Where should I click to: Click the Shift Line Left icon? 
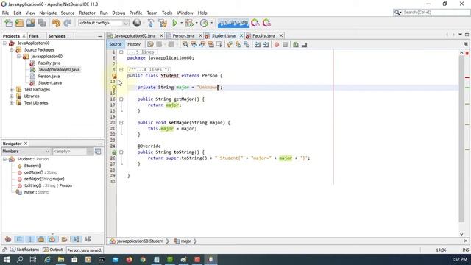coord(258,44)
